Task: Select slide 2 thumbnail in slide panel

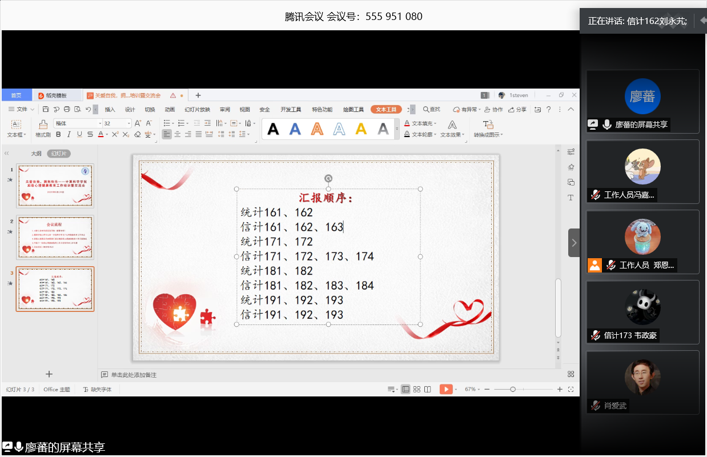Action: pyautogui.click(x=55, y=237)
